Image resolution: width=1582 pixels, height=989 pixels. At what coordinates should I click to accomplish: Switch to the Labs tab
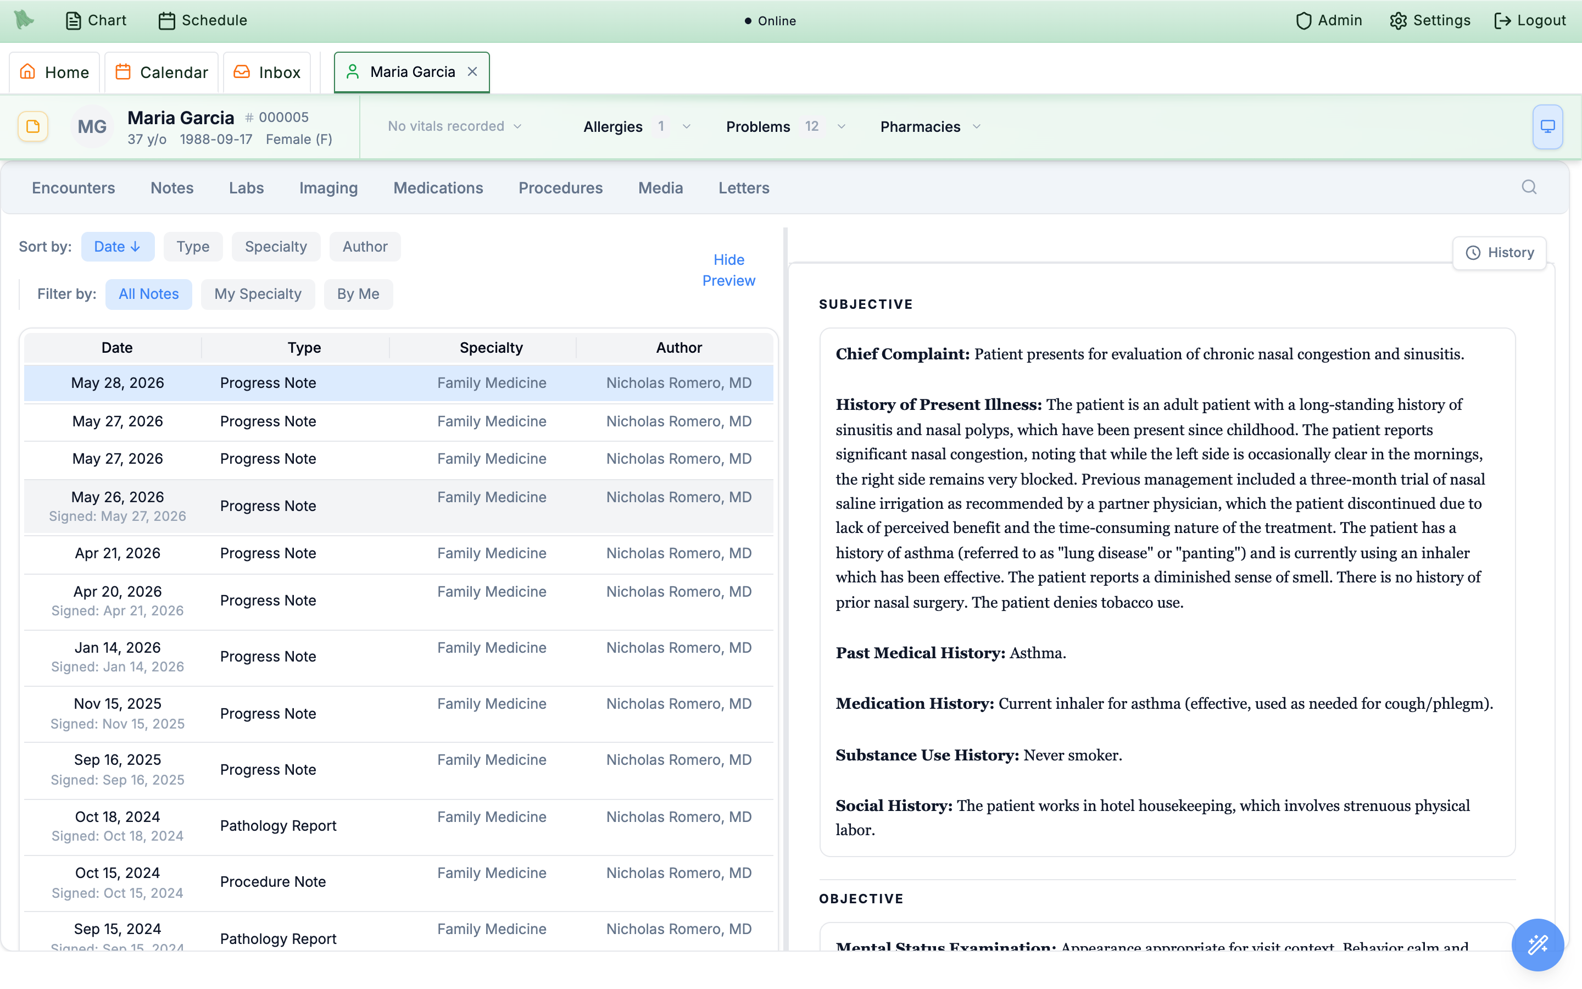247,188
